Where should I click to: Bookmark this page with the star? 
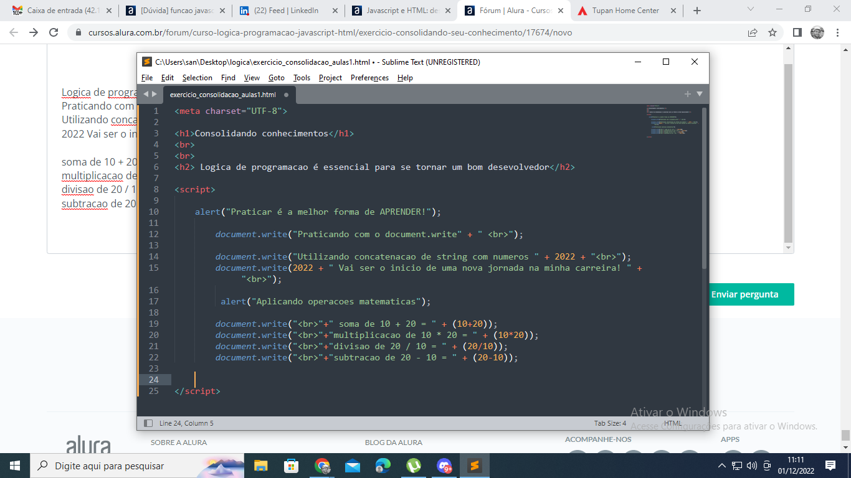[773, 32]
